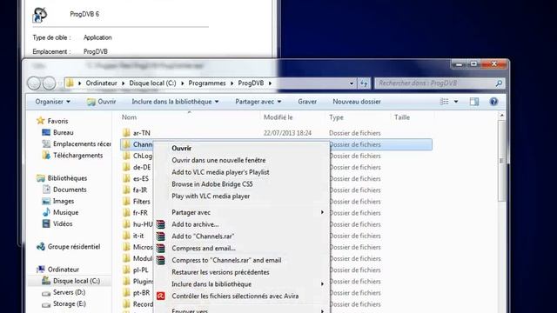Select the it-it folder icon

[126, 236]
